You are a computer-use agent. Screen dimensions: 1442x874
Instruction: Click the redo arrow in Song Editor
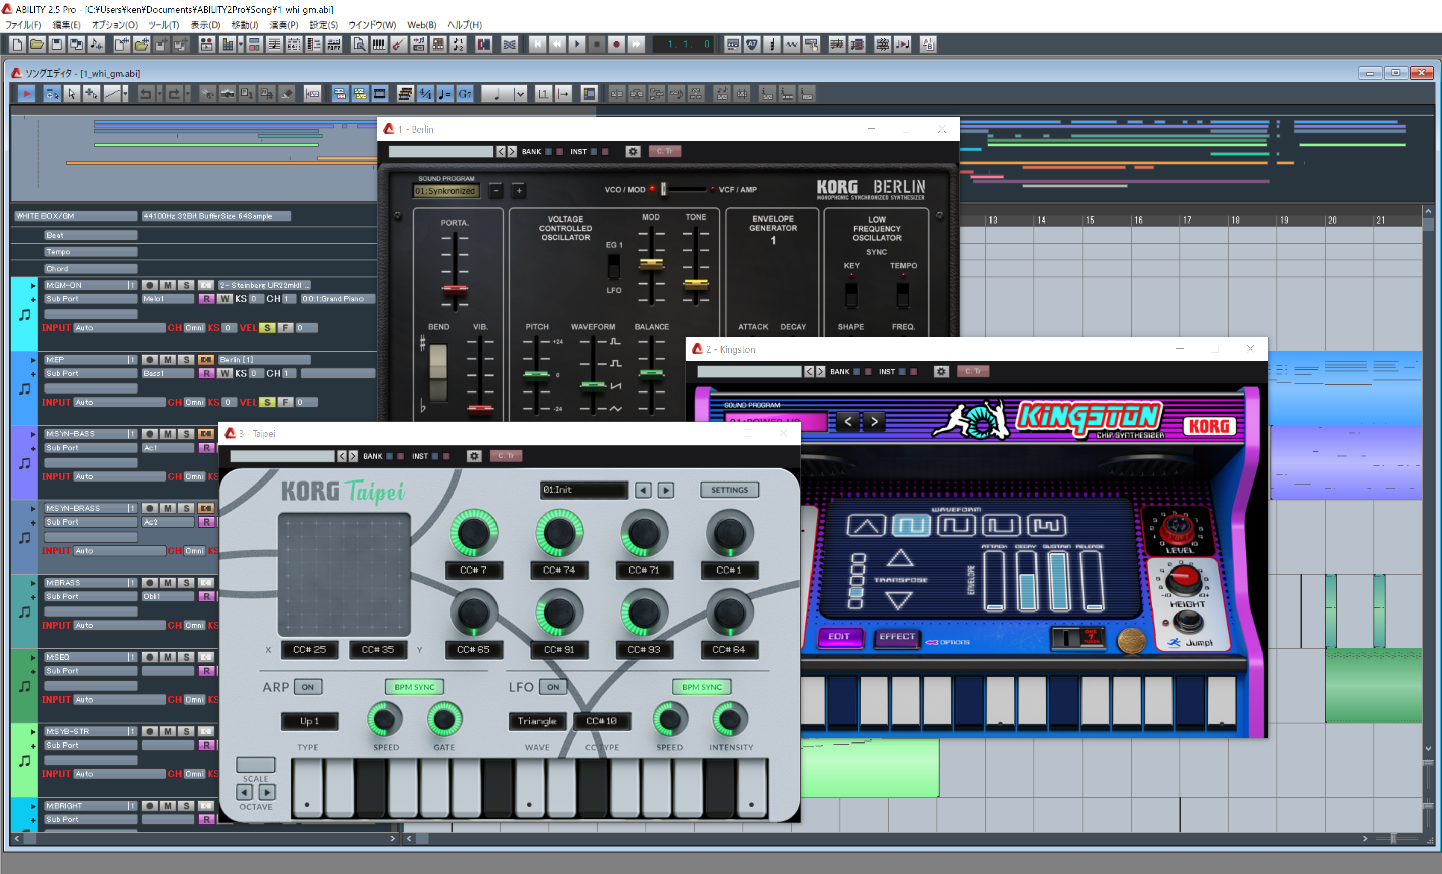[x=174, y=94]
